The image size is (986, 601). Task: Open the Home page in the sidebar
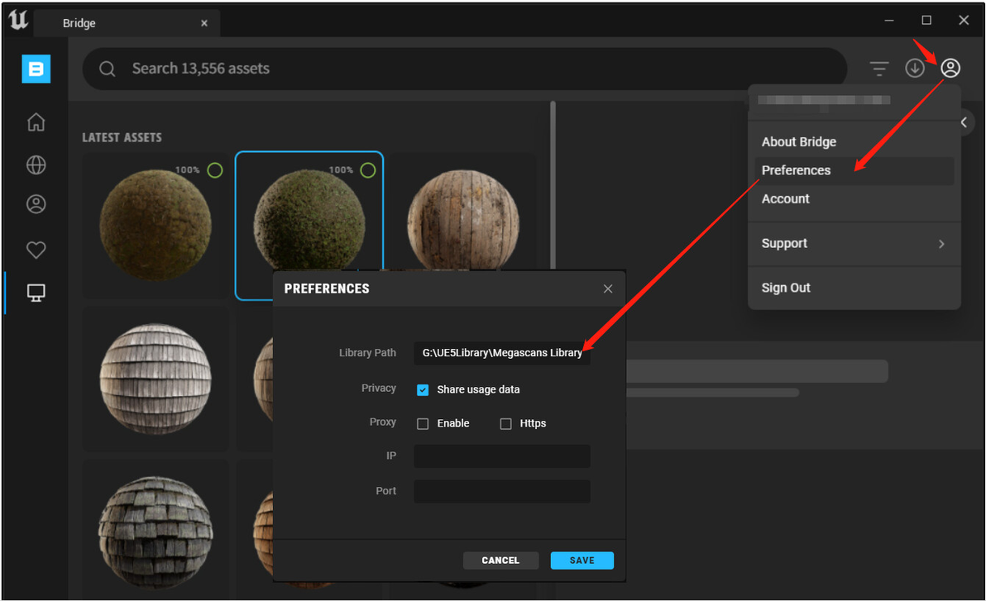[x=36, y=122]
